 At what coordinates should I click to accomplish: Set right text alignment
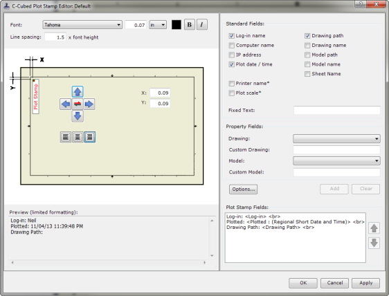(89, 137)
